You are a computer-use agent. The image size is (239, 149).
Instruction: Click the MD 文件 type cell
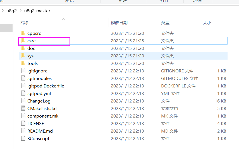169,131
